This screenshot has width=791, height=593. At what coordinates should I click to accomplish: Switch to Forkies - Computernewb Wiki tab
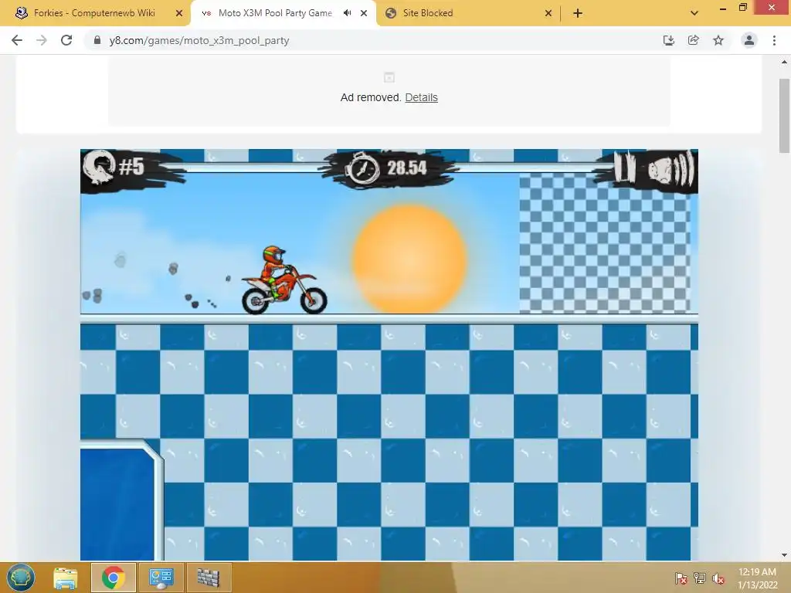(x=94, y=13)
